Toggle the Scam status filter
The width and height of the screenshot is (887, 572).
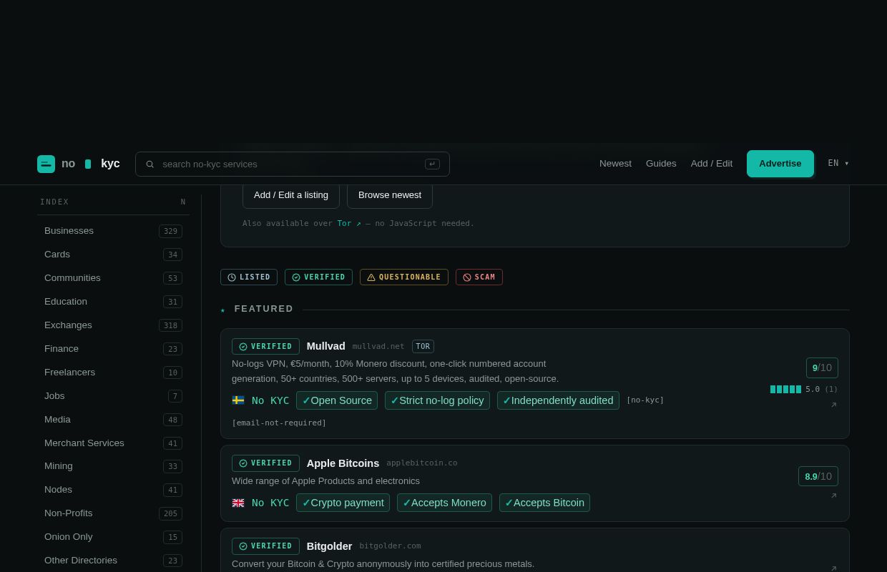tap(479, 277)
